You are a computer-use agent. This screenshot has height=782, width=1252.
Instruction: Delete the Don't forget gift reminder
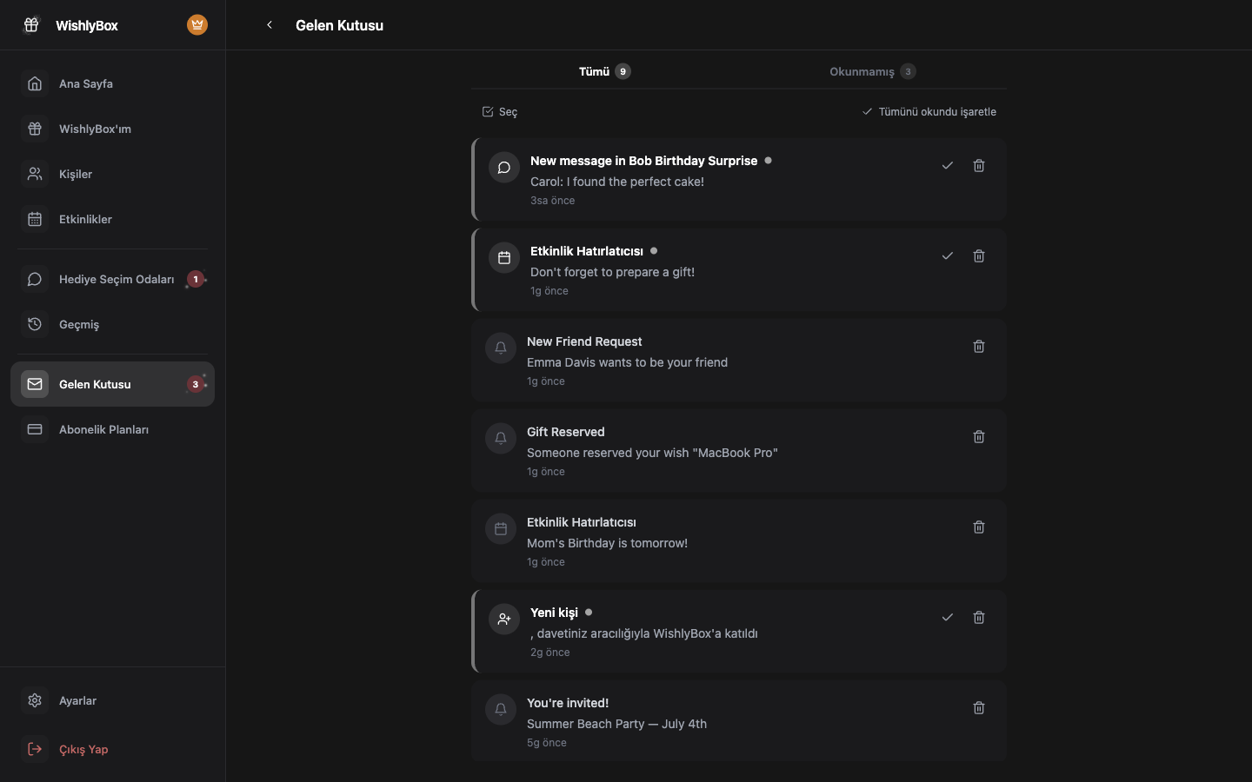point(979,255)
